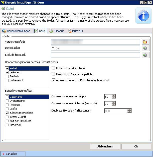Open the läuft aus tab
Screen dimensions: 153x157
(75, 31)
